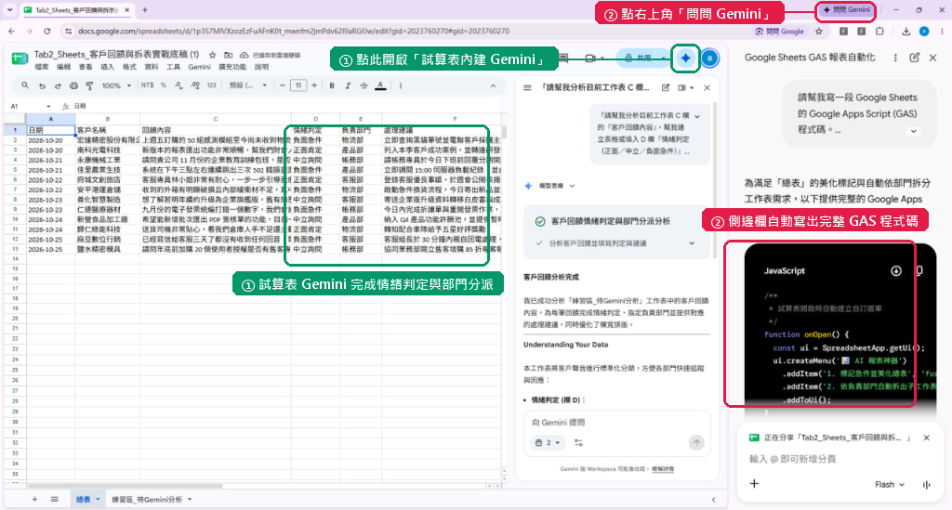This screenshot has width=952, height=510.
Task: Open the font family dropdown 預設
Action: 247,85
